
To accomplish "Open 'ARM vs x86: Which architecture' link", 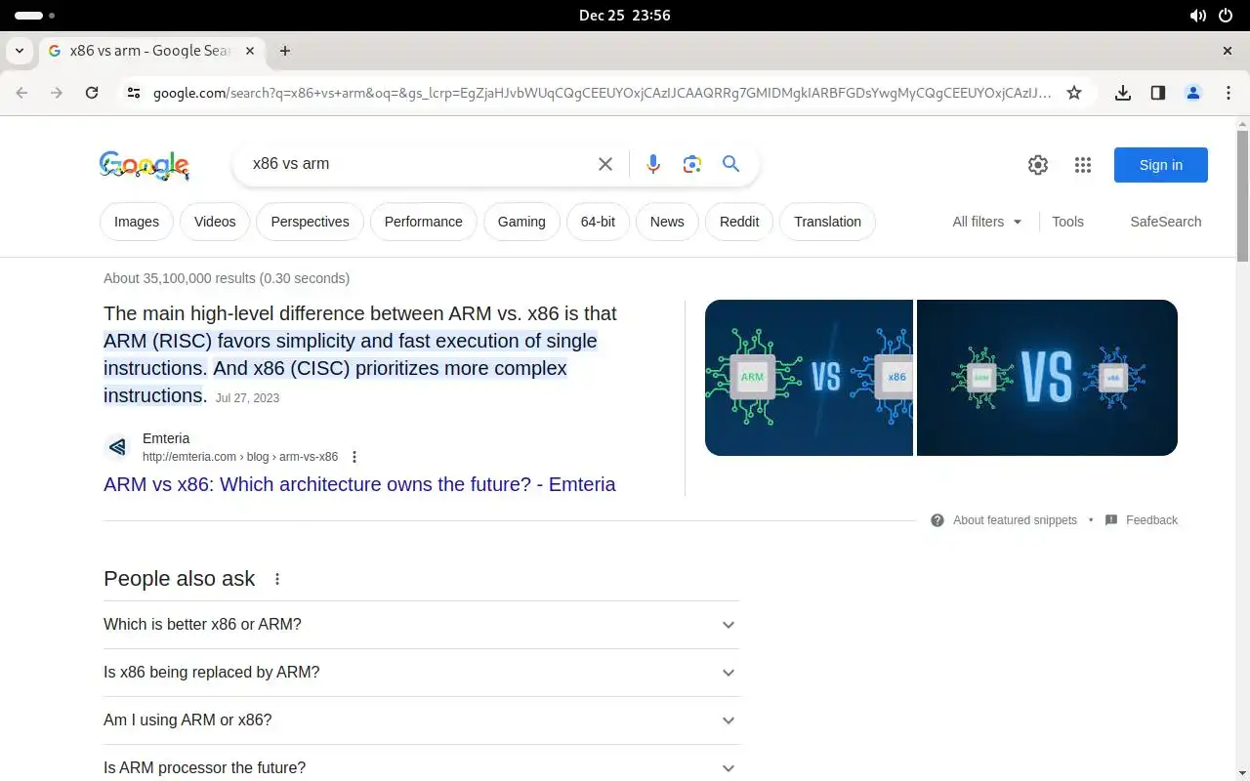I will pyautogui.click(x=359, y=484).
